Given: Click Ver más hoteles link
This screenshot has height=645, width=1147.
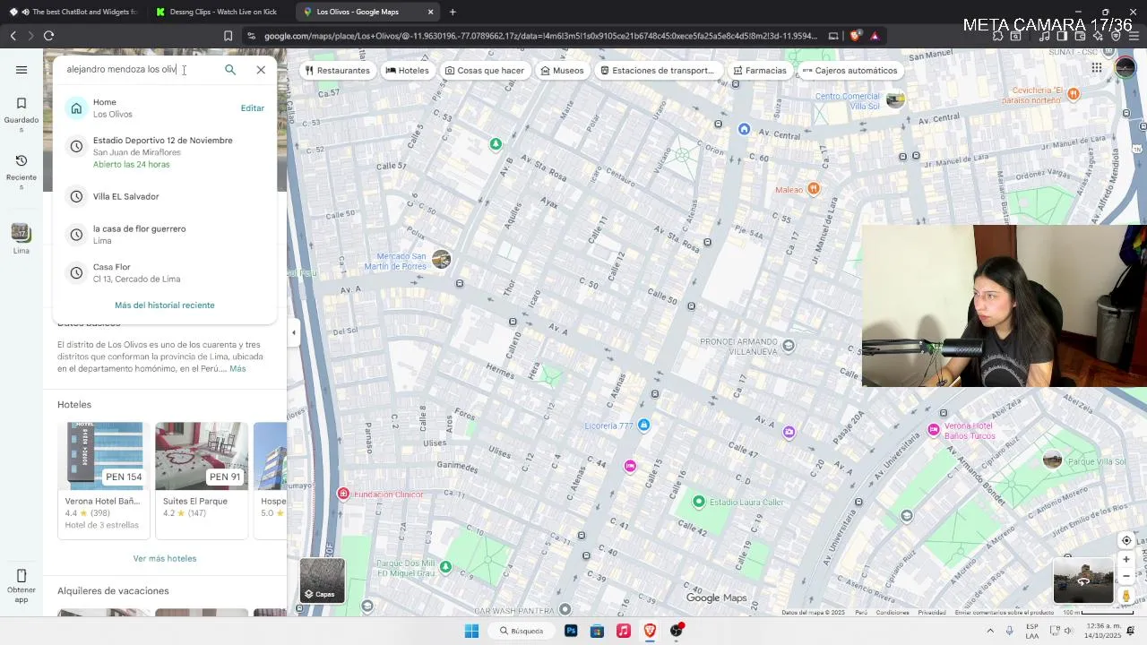Looking at the screenshot, I should (165, 559).
